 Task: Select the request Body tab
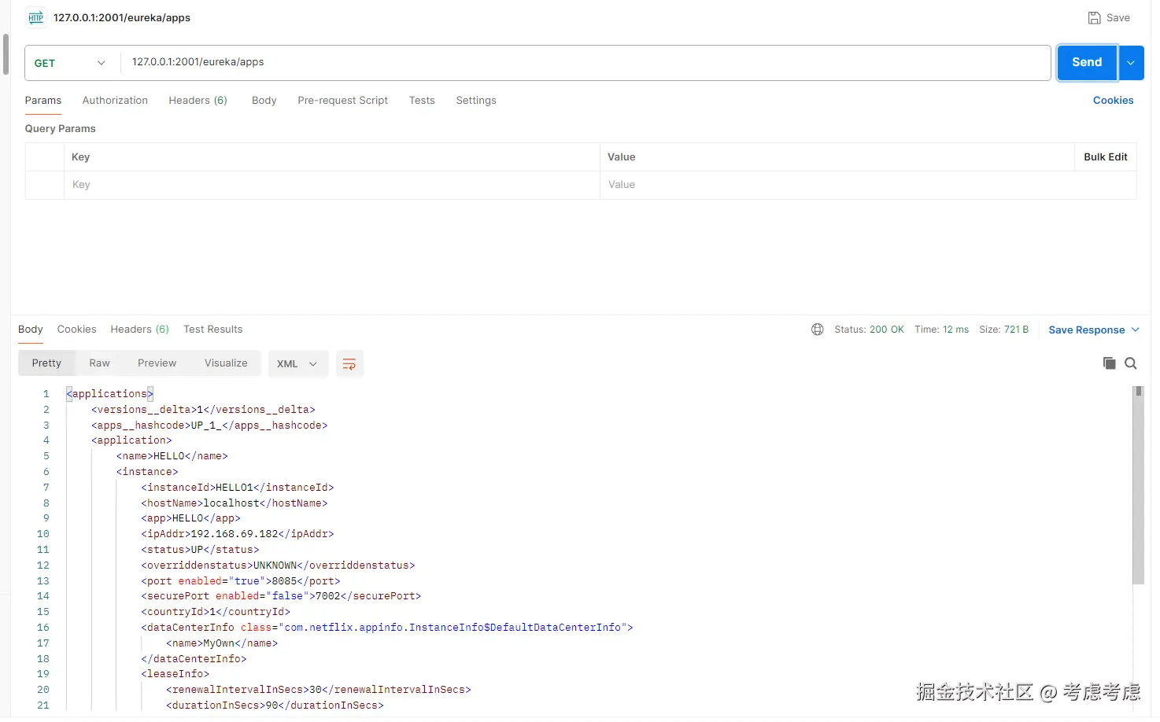[264, 101]
